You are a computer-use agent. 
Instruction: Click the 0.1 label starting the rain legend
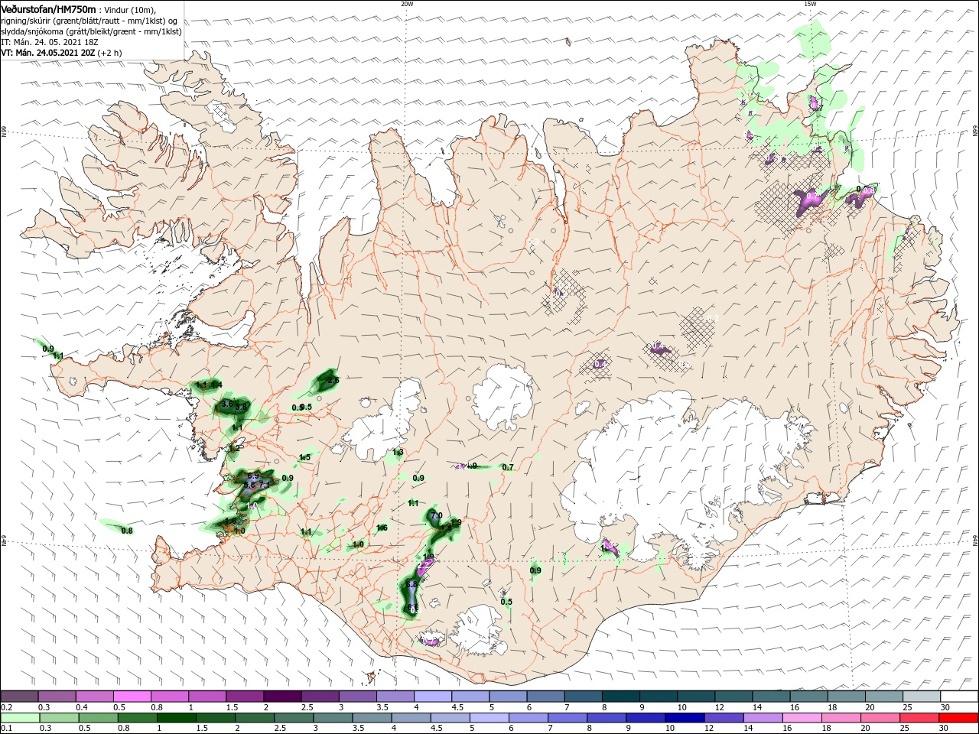pos(6,729)
